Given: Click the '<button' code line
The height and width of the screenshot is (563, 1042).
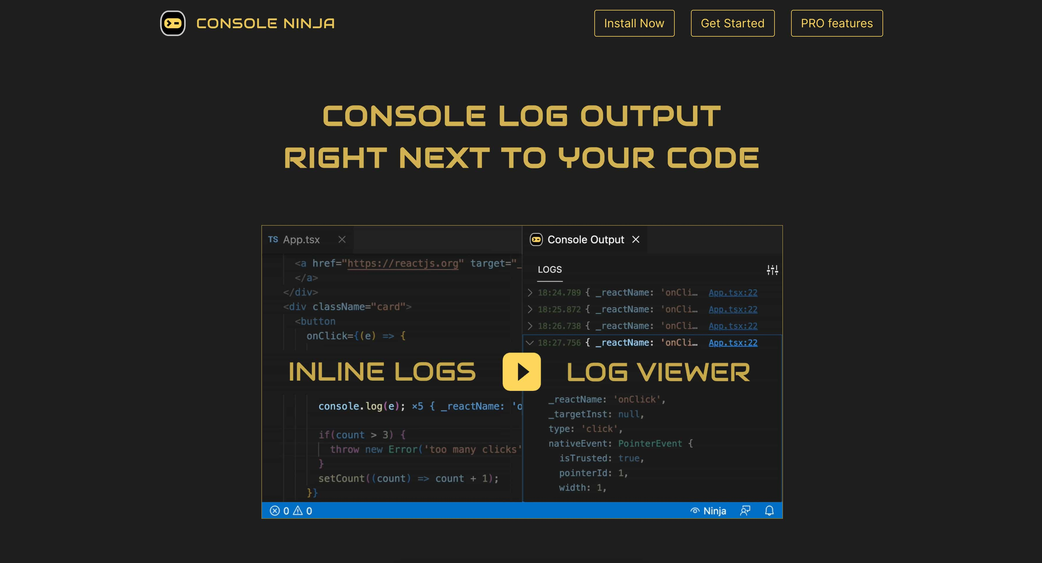Looking at the screenshot, I should [x=315, y=321].
